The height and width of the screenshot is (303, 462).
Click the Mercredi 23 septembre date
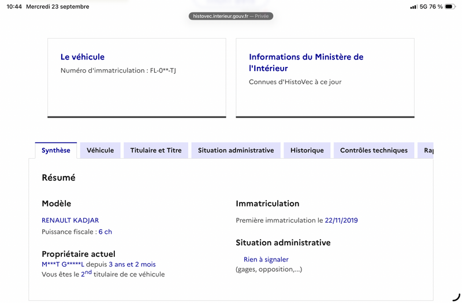click(58, 6)
